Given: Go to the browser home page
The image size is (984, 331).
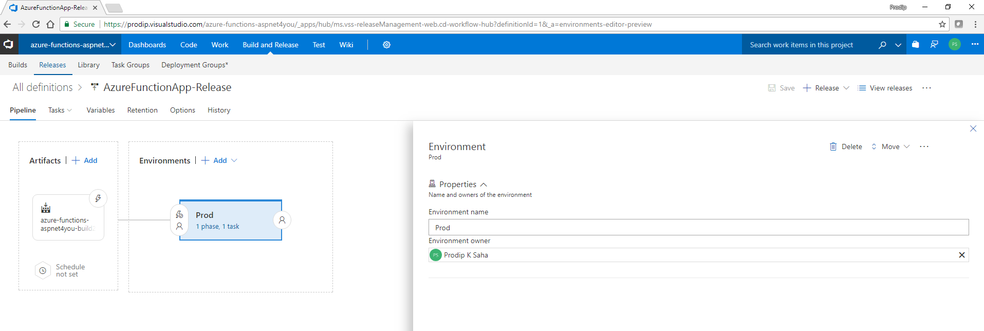Looking at the screenshot, I should 50,24.
